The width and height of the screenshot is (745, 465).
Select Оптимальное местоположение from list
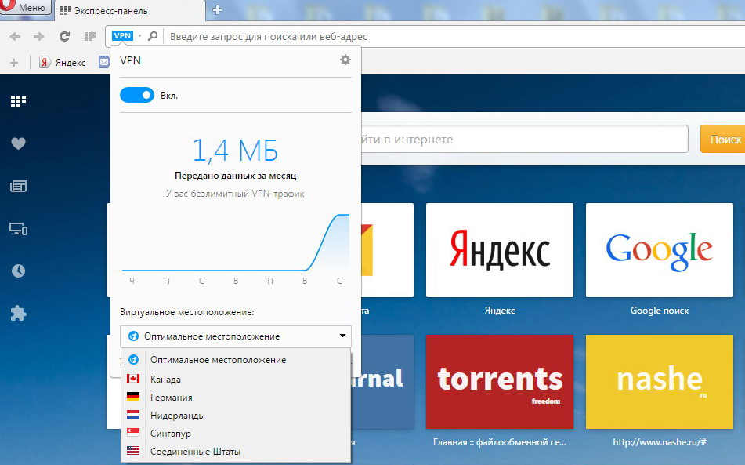click(236, 360)
